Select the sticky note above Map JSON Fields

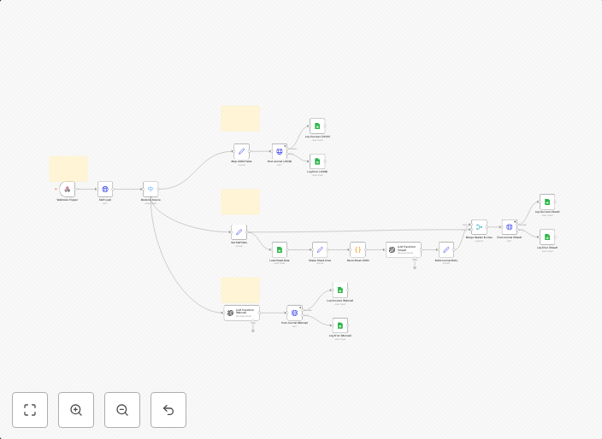point(240,119)
